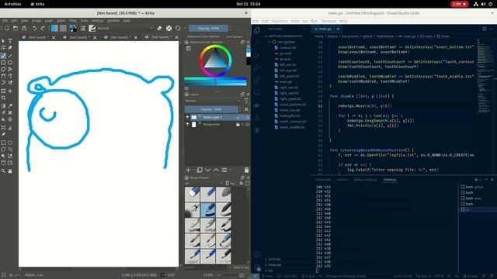Image resolution: width=497 pixels, height=279 pixels.
Task: Toggle visibility of the Background layer
Action: [x=187, y=124]
